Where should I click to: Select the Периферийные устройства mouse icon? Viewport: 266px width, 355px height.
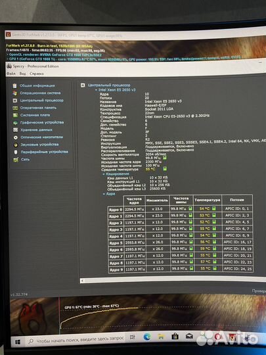pos(16,152)
